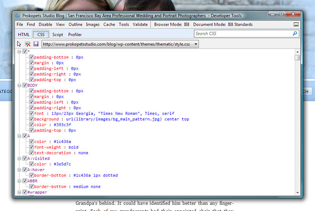The height and width of the screenshot is (211, 315).
Task: Click the unpin Developer Tools icon
Action: (296, 24)
